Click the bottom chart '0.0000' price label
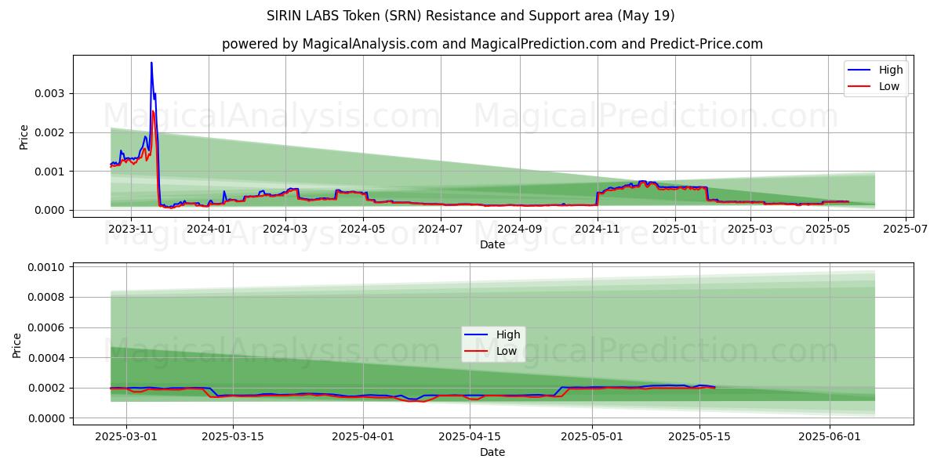This screenshot has width=941, height=470. tap(48, 418)
